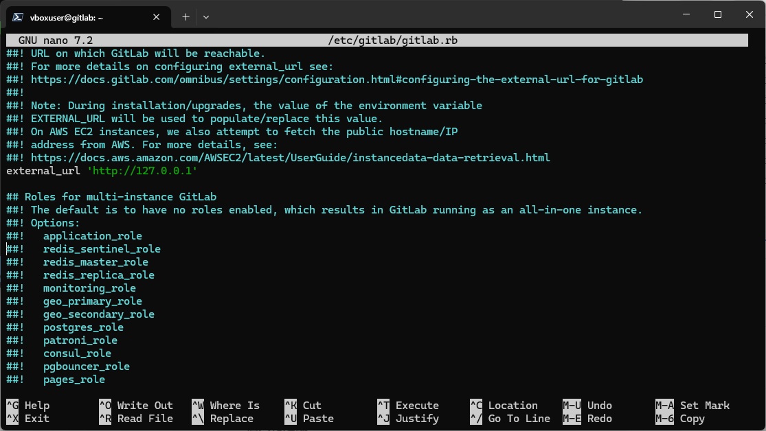Click the docs.aws.amazon.com instancedata URL line
The image size is (766, 431).
278,158
